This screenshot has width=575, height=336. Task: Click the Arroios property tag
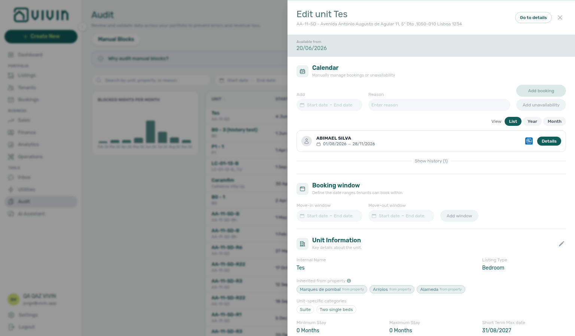coord(392,289)
